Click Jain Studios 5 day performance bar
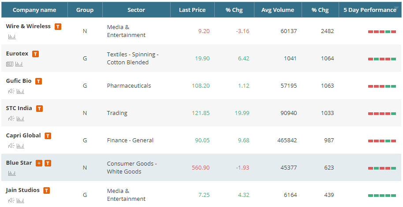The width and height of the screenshot is (403, 207). click(382, 196)
